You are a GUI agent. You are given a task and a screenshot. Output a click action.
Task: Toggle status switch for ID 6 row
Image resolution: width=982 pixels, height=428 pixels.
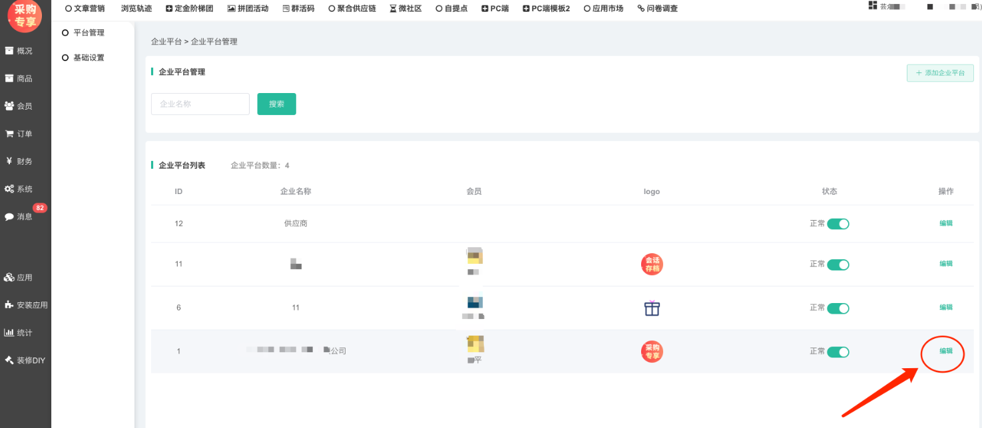pos(838,308)
